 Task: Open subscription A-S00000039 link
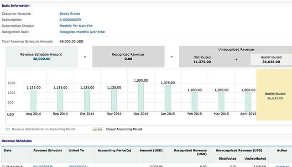[70, 20]
